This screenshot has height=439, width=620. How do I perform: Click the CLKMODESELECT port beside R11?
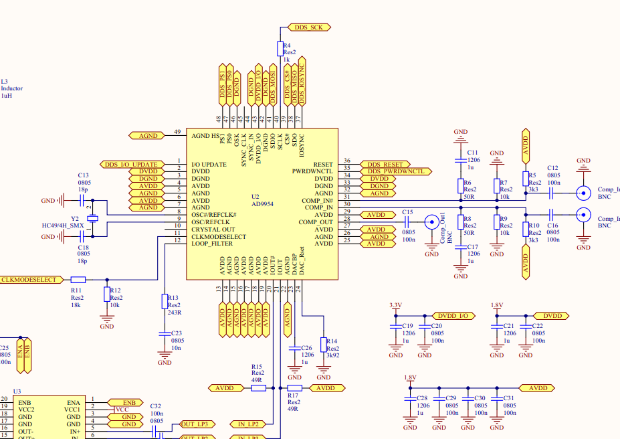(x=31, y=280)
